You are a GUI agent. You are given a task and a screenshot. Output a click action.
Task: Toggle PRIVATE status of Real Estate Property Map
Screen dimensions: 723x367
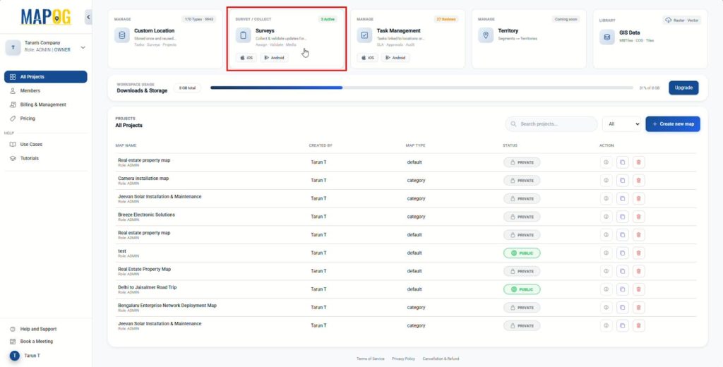click(x=522, y=271)
